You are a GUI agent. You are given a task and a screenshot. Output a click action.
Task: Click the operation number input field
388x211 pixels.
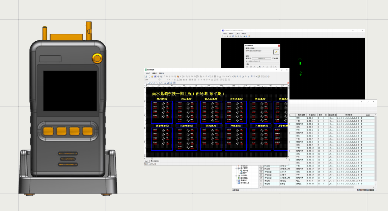pyautogui.click(x=261, y=58)
